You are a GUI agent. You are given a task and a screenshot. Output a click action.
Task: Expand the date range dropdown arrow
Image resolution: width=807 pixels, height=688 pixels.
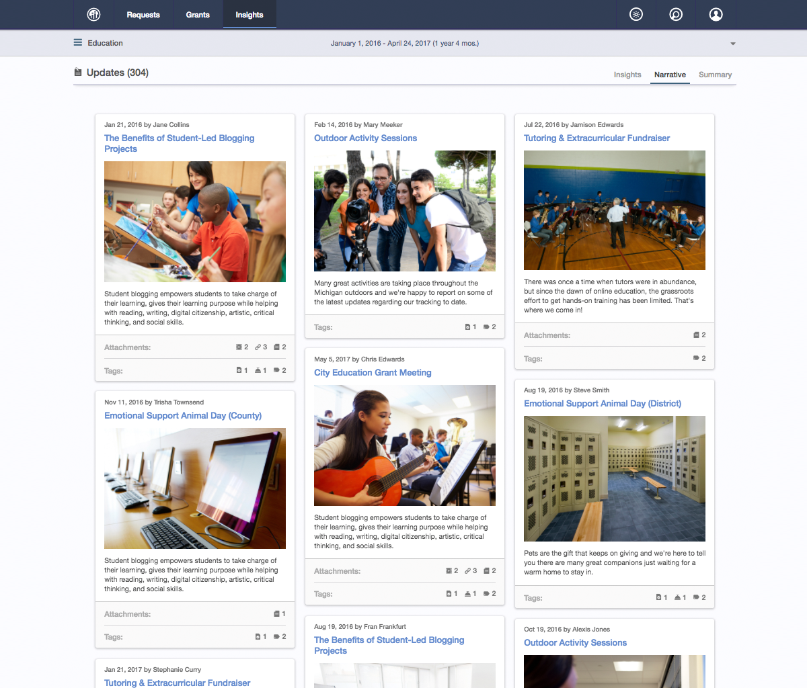[733, 44]
